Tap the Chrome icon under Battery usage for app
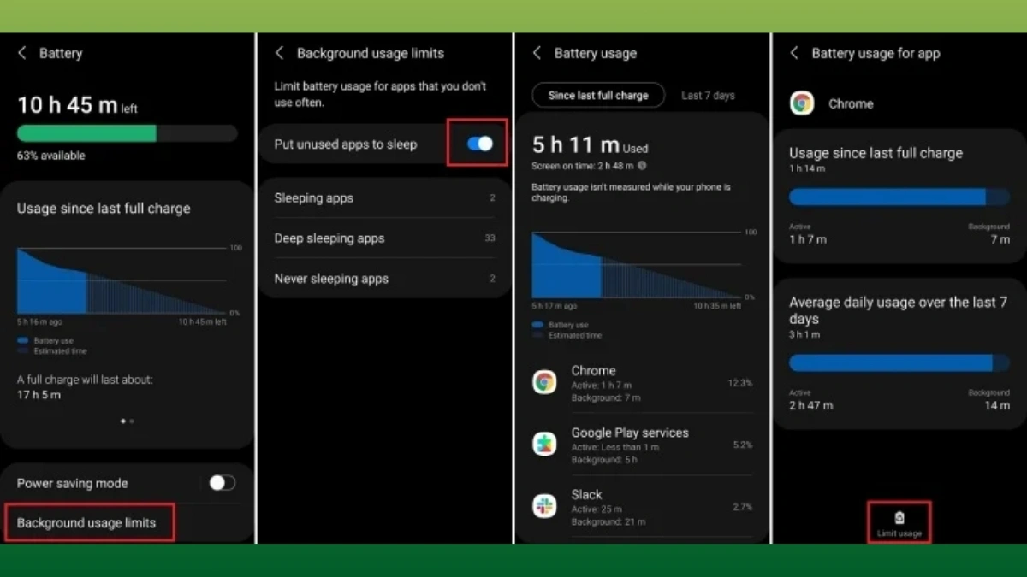Screen dimensions: 1027x577 point(802,103)
